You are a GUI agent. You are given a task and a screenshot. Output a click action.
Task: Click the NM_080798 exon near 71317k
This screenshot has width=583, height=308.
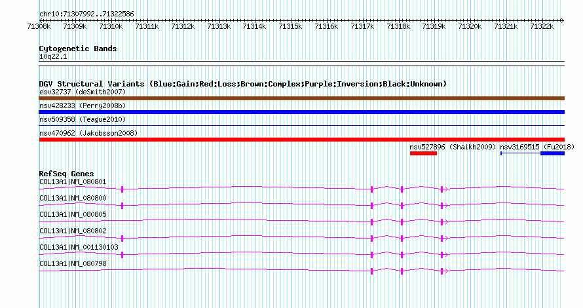point(372,271)
